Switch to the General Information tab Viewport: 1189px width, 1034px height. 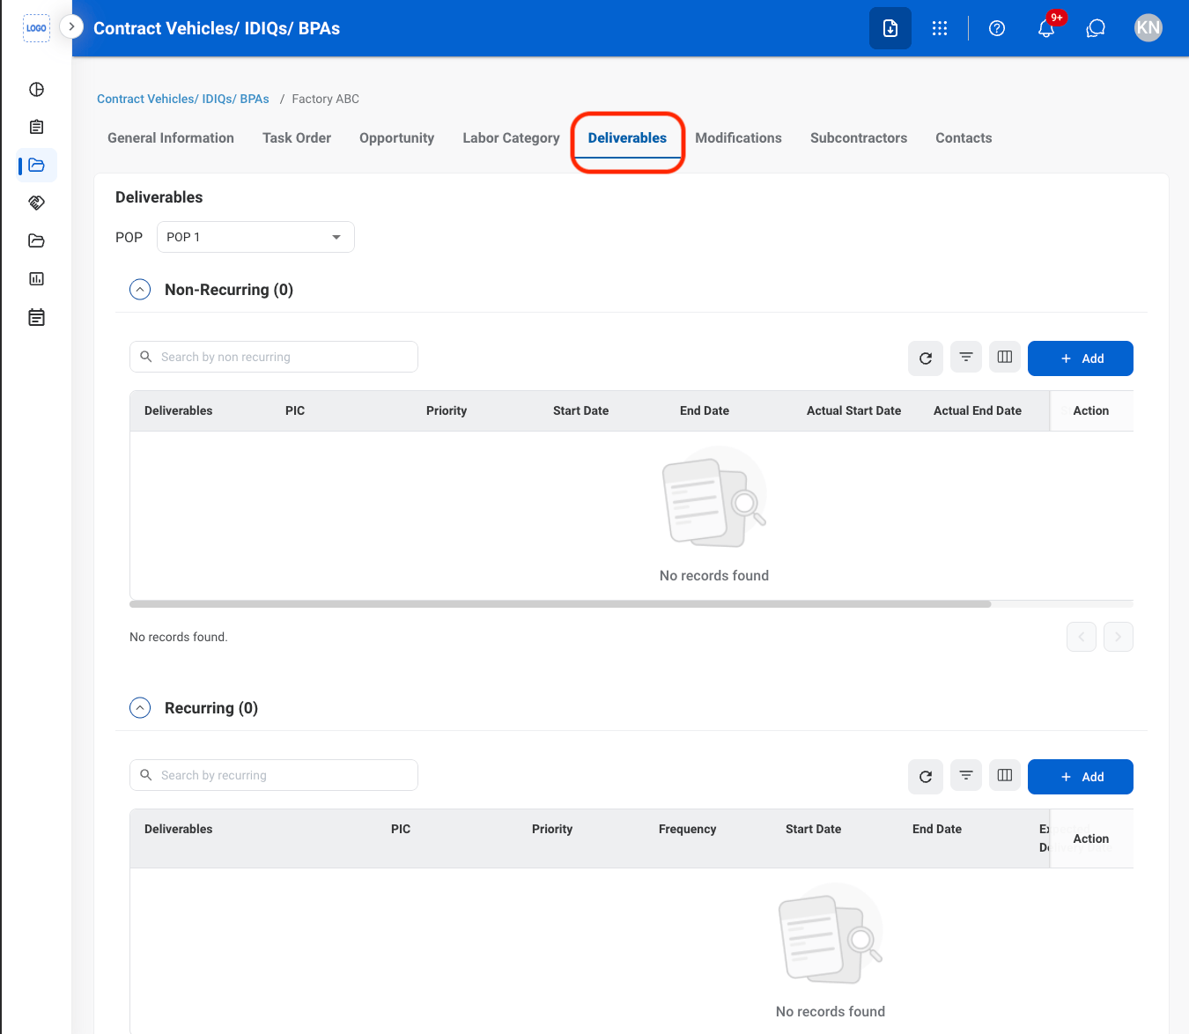point(171,138)
